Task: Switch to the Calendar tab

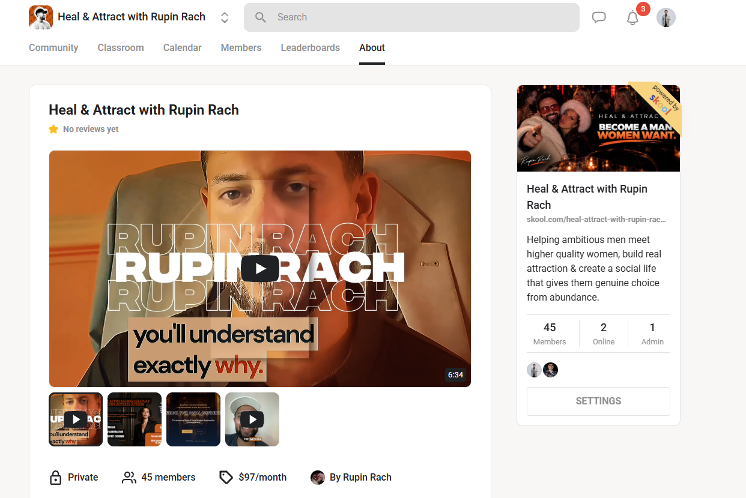Action: (183, 48)
